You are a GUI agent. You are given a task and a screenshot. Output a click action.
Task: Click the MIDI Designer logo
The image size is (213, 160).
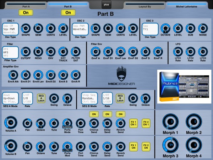[x=121, y=76]
